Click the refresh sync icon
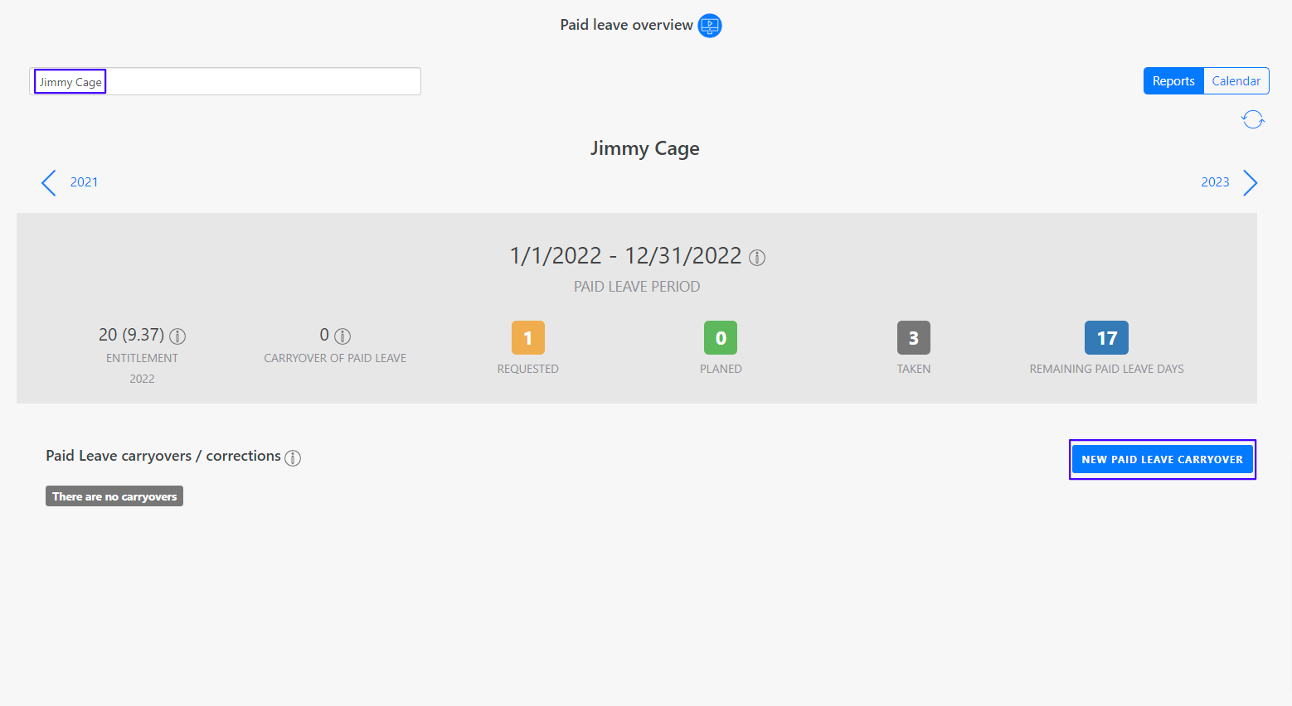Image resolution: width=1292 pixels, height=706 pixels. [1252, 120]
